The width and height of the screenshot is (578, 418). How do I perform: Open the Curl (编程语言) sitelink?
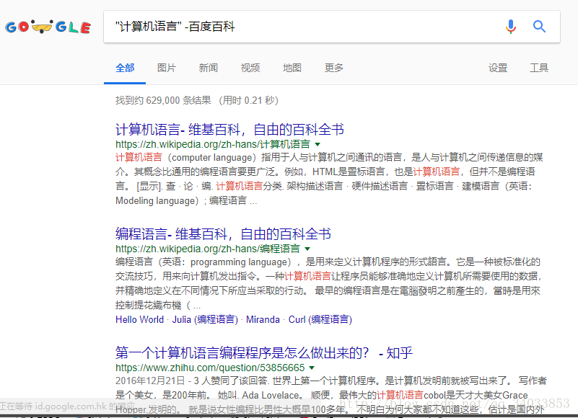click(320, 319)
